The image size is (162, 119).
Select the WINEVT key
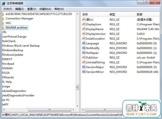[7, 59]
